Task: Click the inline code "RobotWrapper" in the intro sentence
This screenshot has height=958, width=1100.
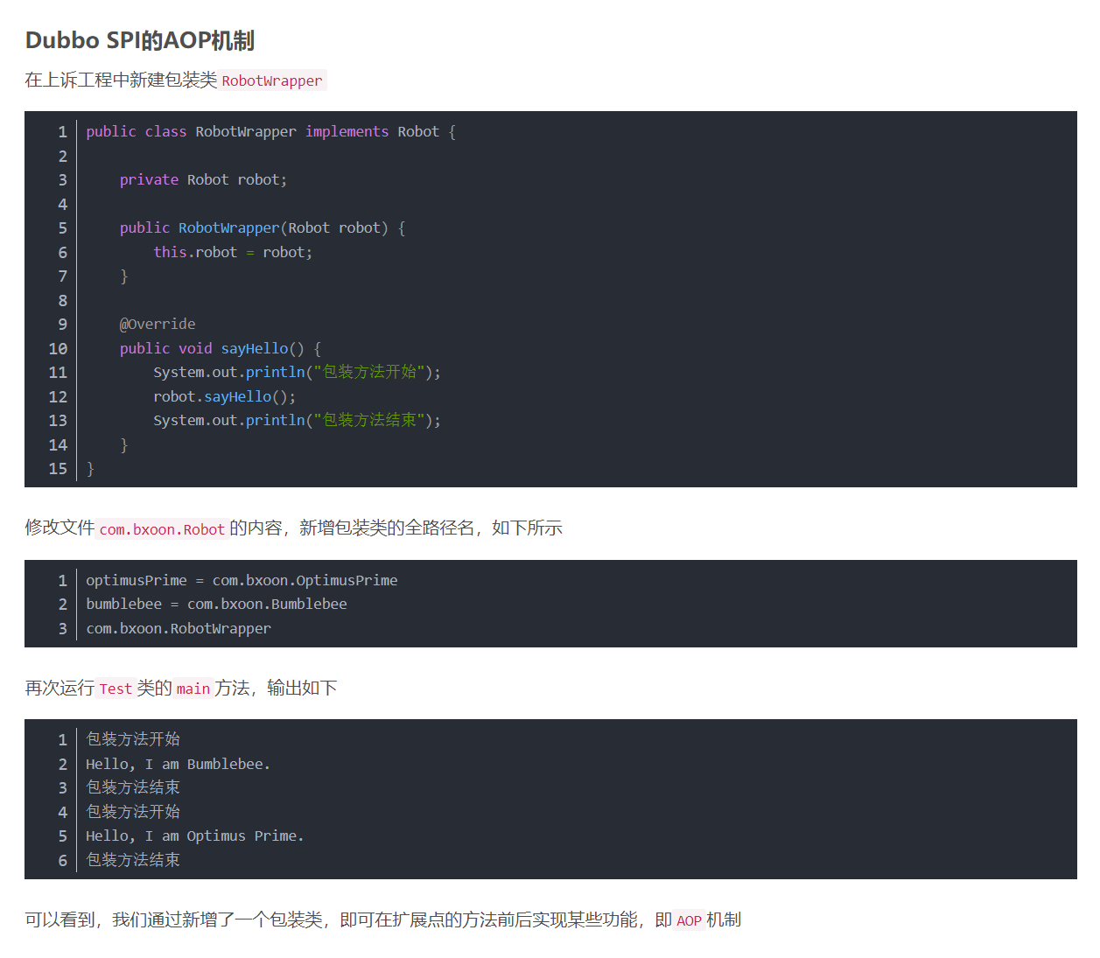Action: point(272,80)
